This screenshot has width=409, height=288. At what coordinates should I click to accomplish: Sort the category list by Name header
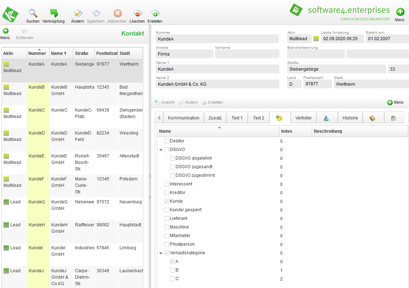click(x=218, y=131)
